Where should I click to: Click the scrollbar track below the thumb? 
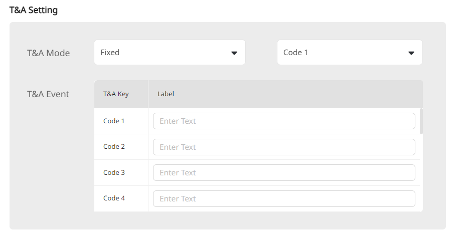coord(421,173)
